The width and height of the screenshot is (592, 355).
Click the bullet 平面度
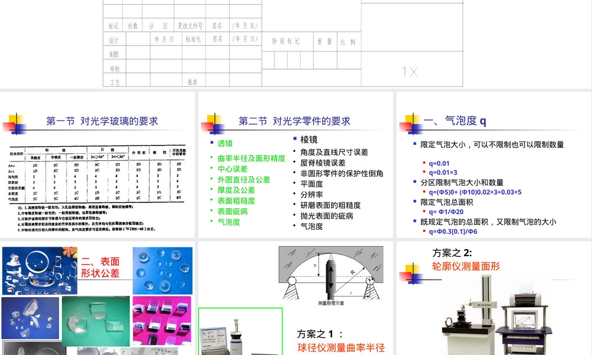pos(311,184)
